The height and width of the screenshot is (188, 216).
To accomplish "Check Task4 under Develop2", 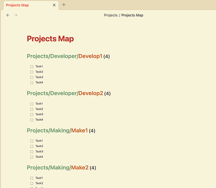I will click(x=32, y=120).
